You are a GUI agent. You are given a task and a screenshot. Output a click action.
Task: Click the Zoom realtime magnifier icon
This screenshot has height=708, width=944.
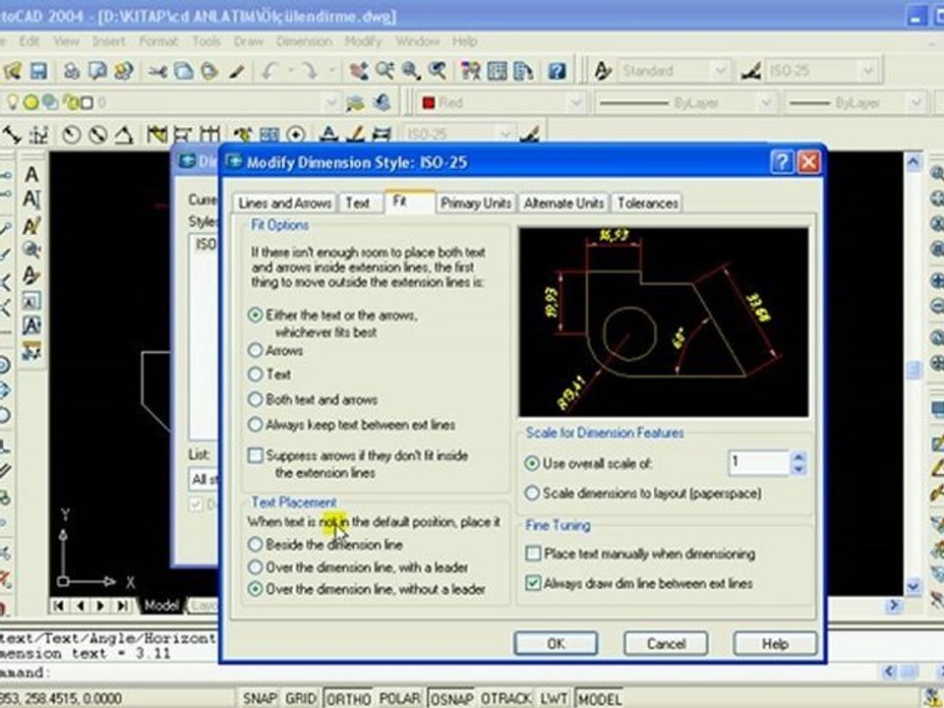point(384,71)
